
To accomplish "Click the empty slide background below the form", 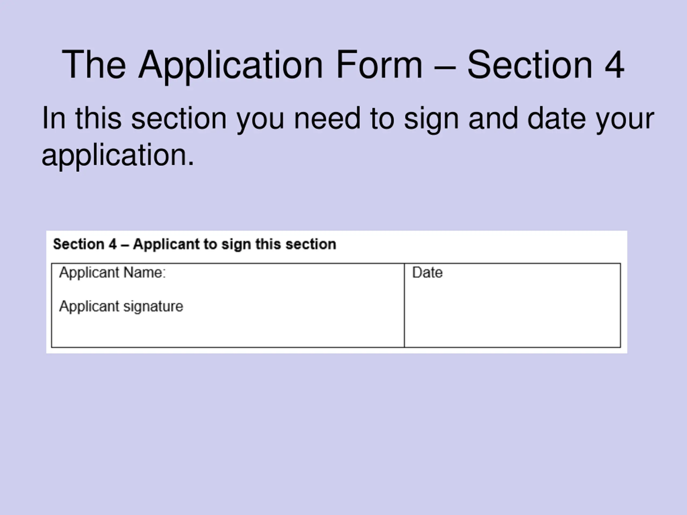I will point(342,435).
